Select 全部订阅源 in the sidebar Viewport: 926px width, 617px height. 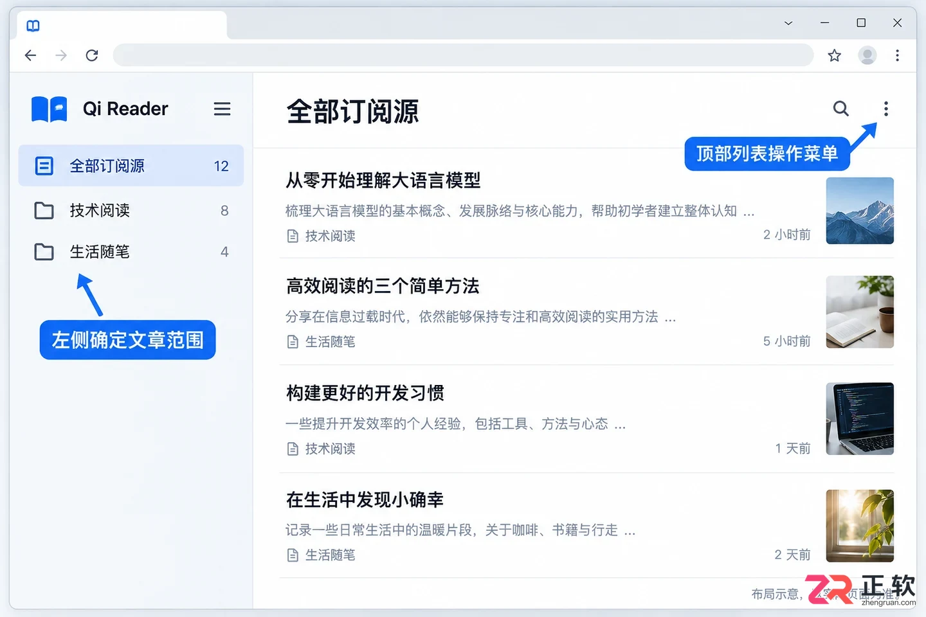pos(131,166)
